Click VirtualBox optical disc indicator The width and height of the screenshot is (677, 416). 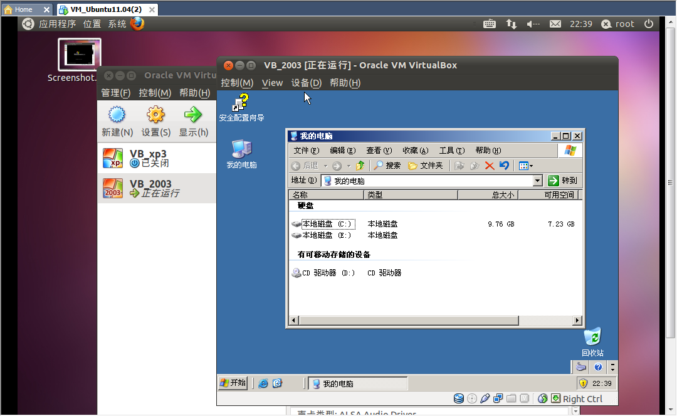(x=472, y=398)
